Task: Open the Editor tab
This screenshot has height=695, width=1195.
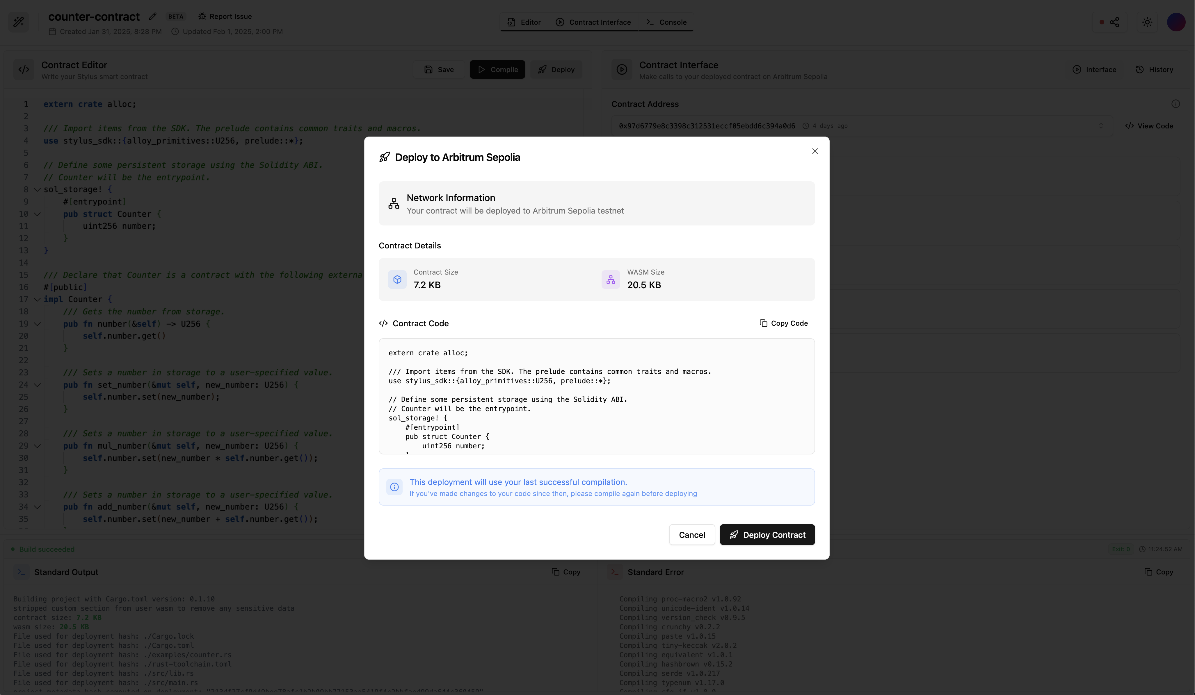Action: point(524,22)
